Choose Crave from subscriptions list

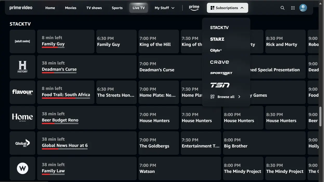click(220, 62)
